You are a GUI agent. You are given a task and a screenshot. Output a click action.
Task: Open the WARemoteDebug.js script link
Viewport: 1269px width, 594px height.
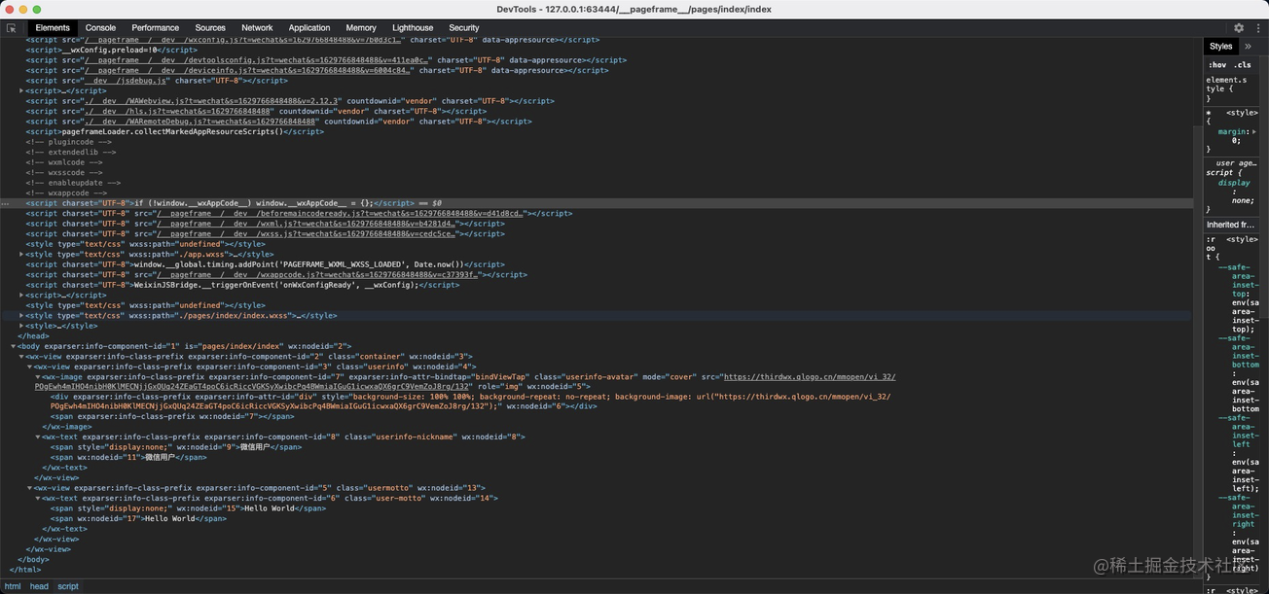click(200, 122)
